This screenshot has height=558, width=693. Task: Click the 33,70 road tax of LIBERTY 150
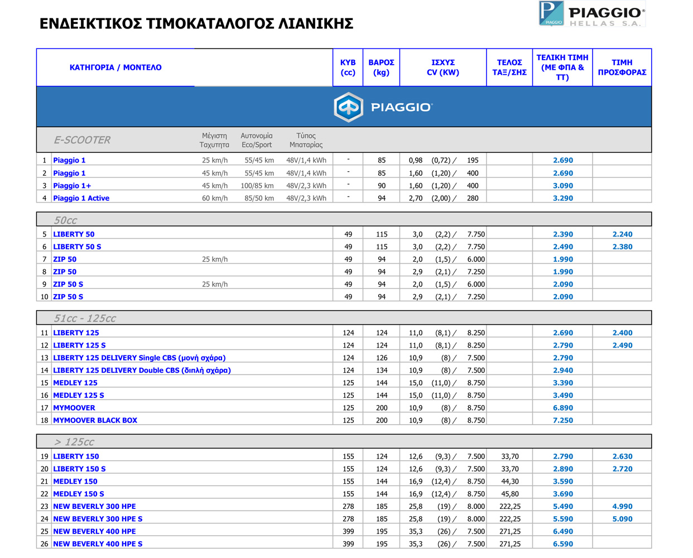510,456
